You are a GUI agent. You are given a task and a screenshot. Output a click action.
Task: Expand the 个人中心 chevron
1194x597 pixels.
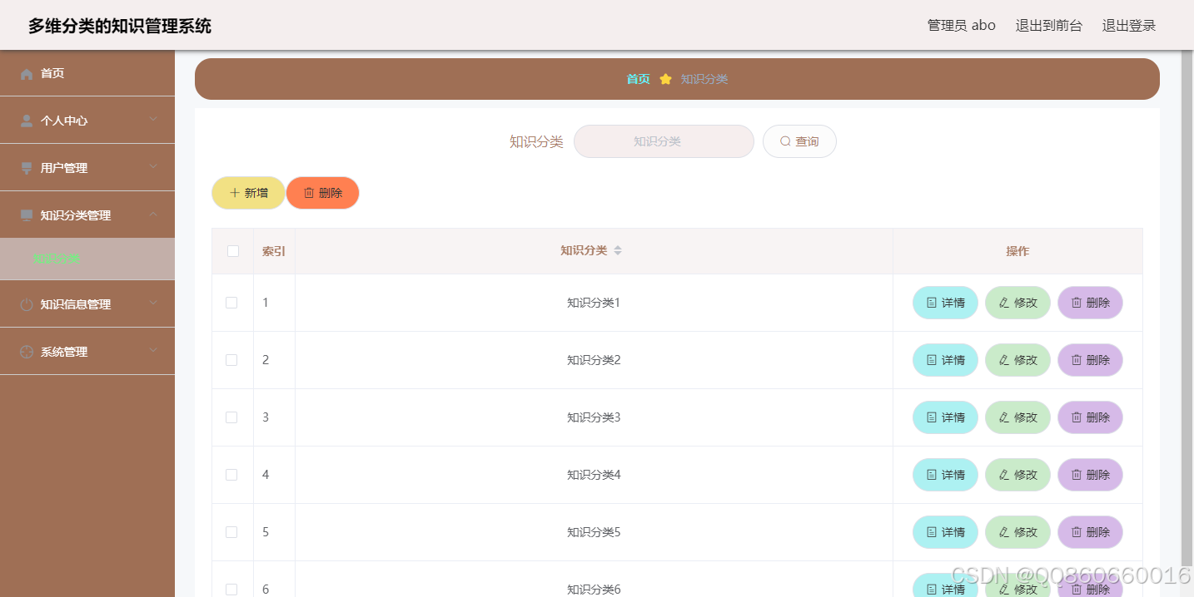click(x=153, y=120)
